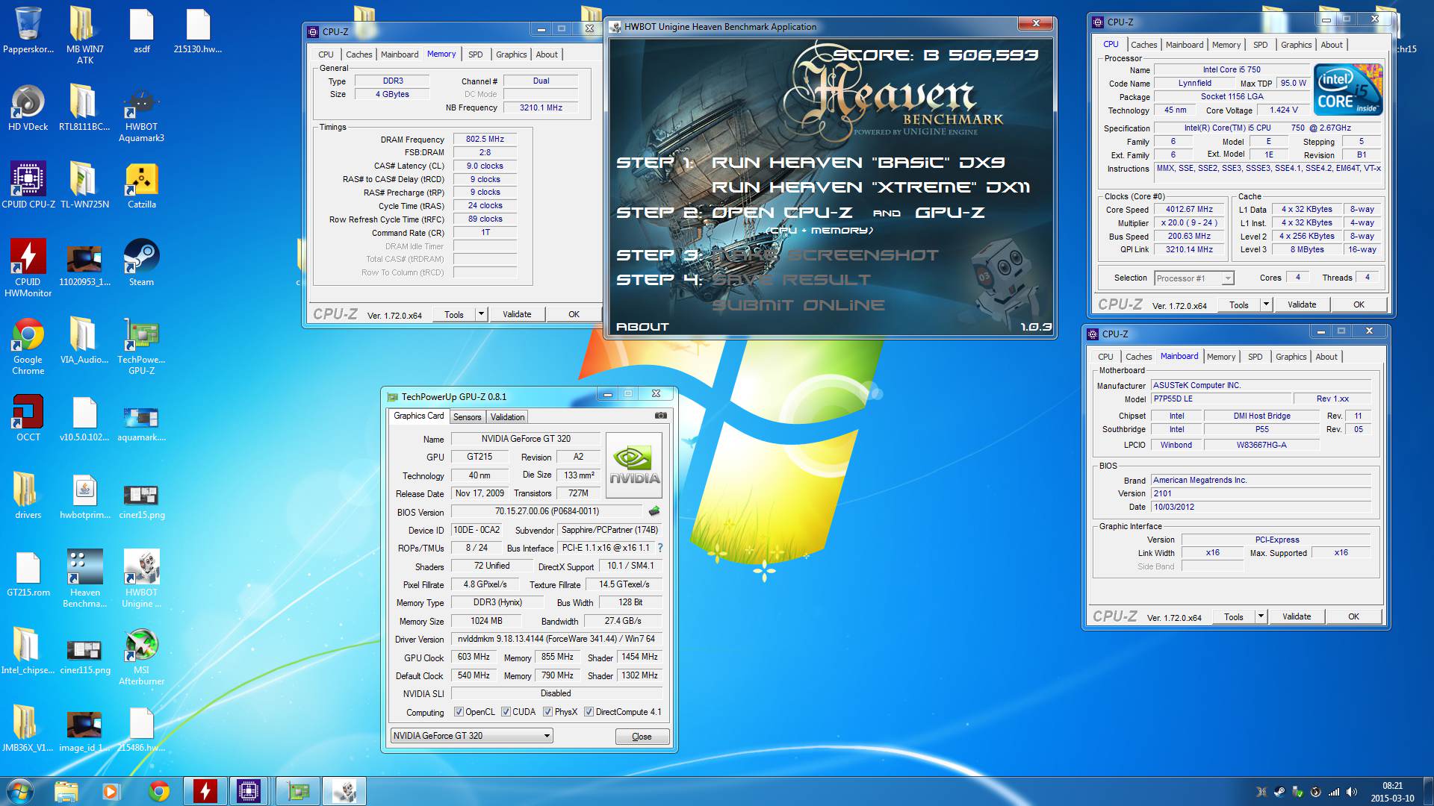Screen dimensions: 1434x806
Task: Launch Steam from the desktop
Action: click(141, 263)
